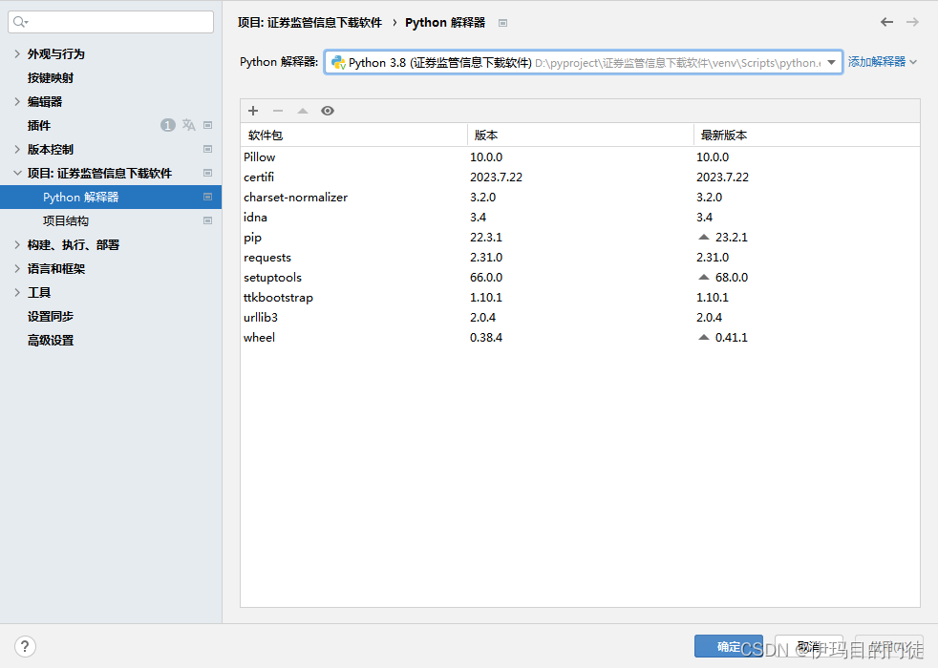
Task: Click the help question mark icon
Action: (x=24, y=646)
